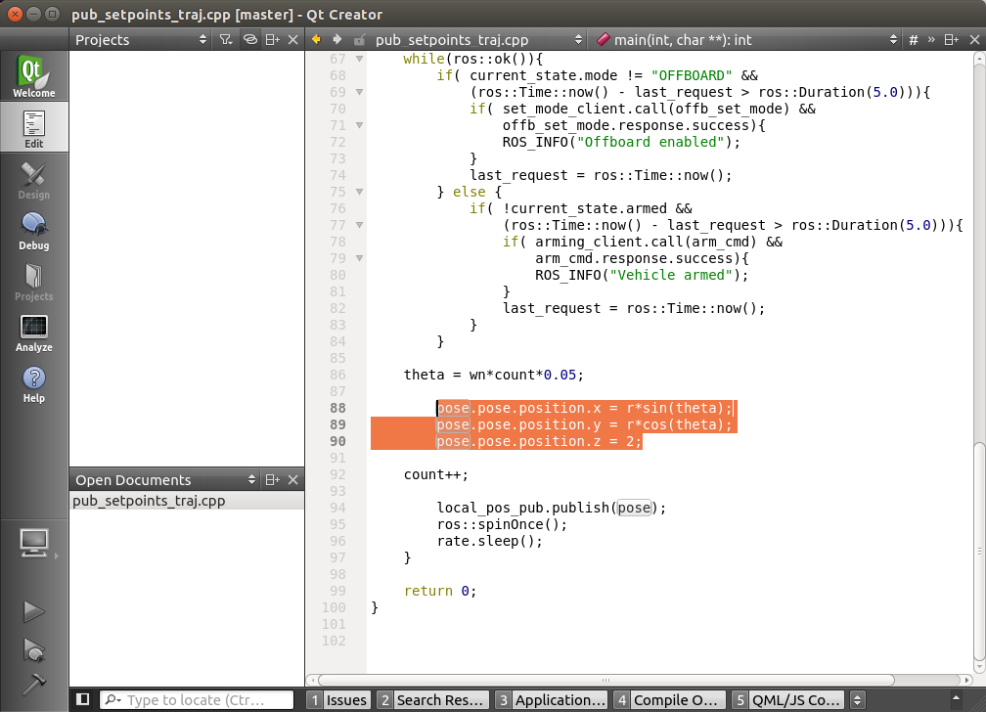Open the Welcome mode
This screenshot has width=986, height=712.
coord(34,76)
